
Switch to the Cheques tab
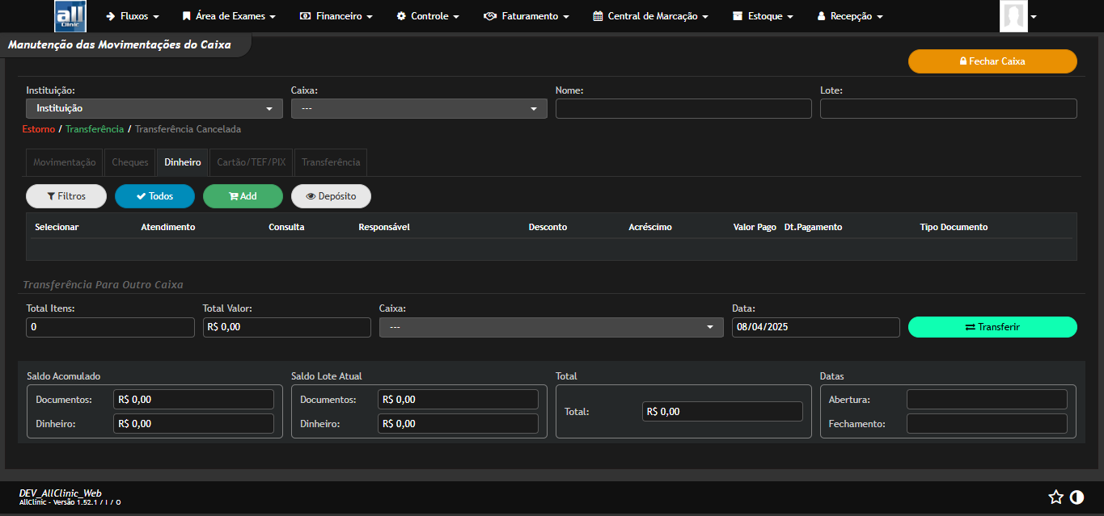tap(129, 162)
